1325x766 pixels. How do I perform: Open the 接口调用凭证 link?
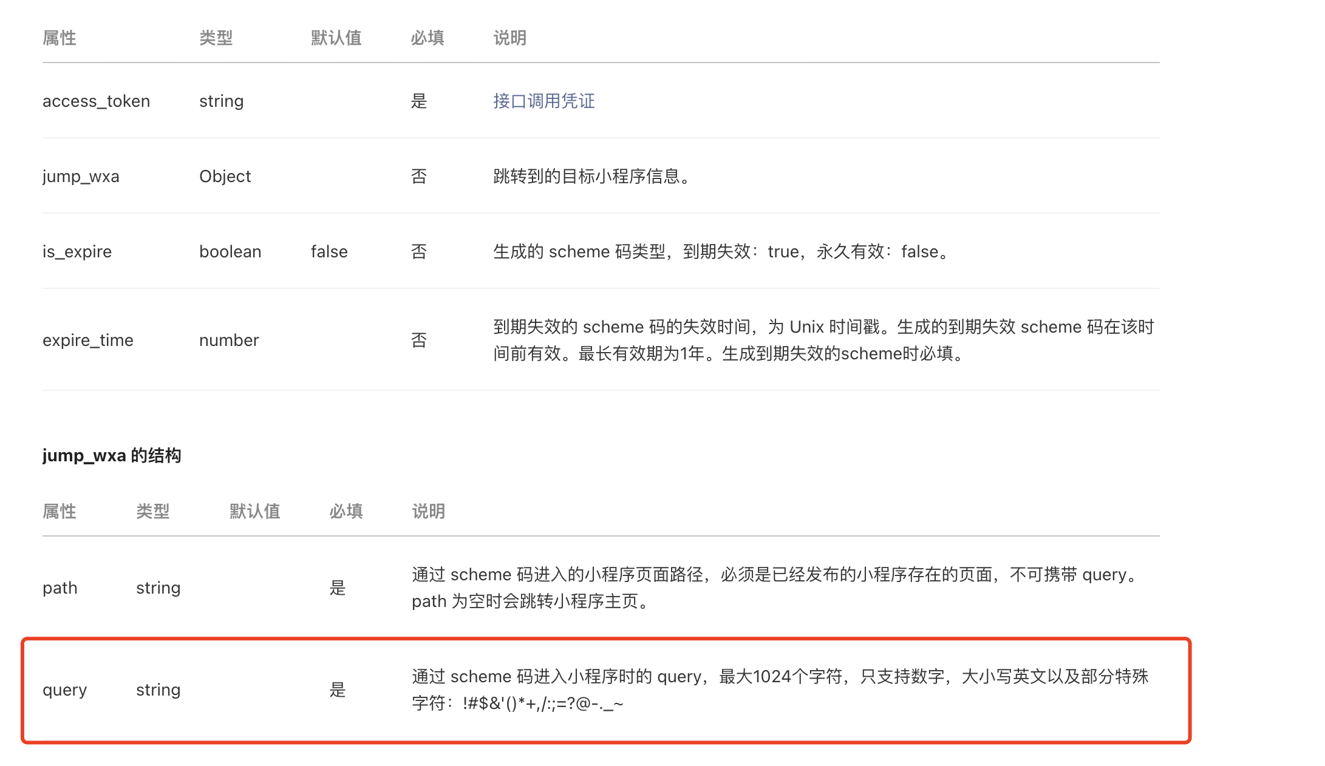tap(543, 101)
